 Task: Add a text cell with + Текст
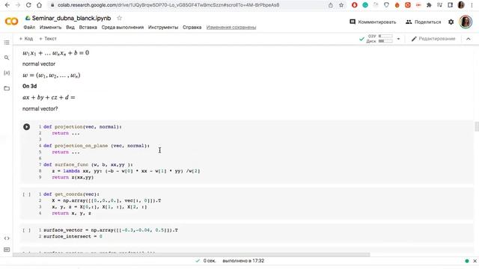tap(48, 39)
